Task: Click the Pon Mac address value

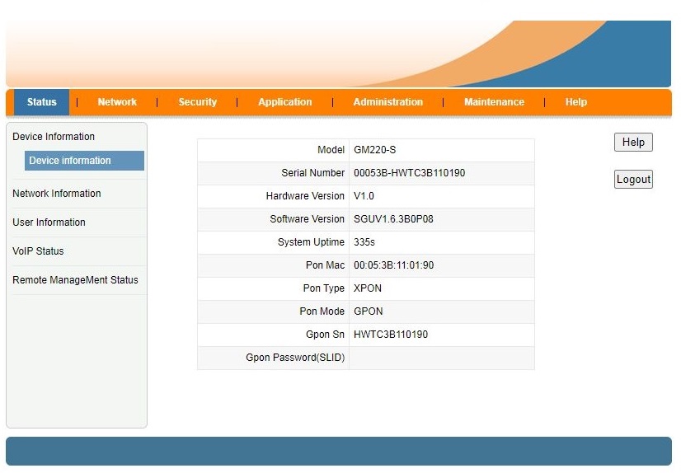Action: click(x=393, y=265)
